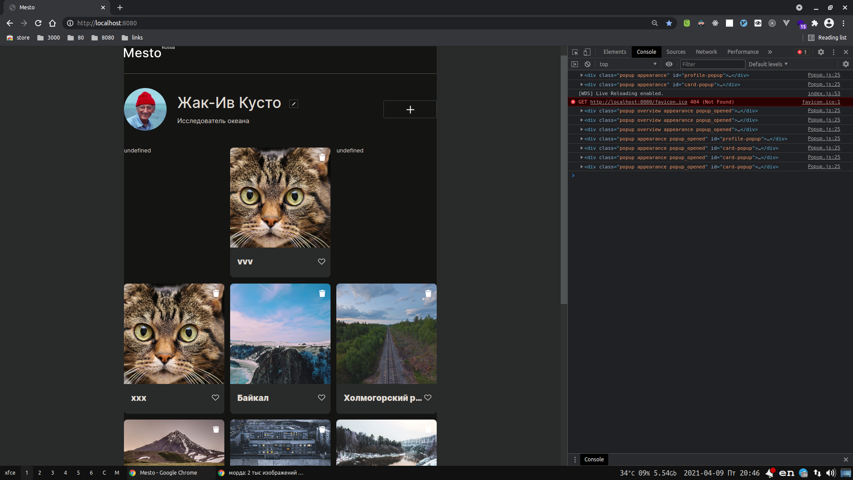This screenshot has height=480, width=853.
Task: Go to the browser home page icon
Action: [52, 23]
